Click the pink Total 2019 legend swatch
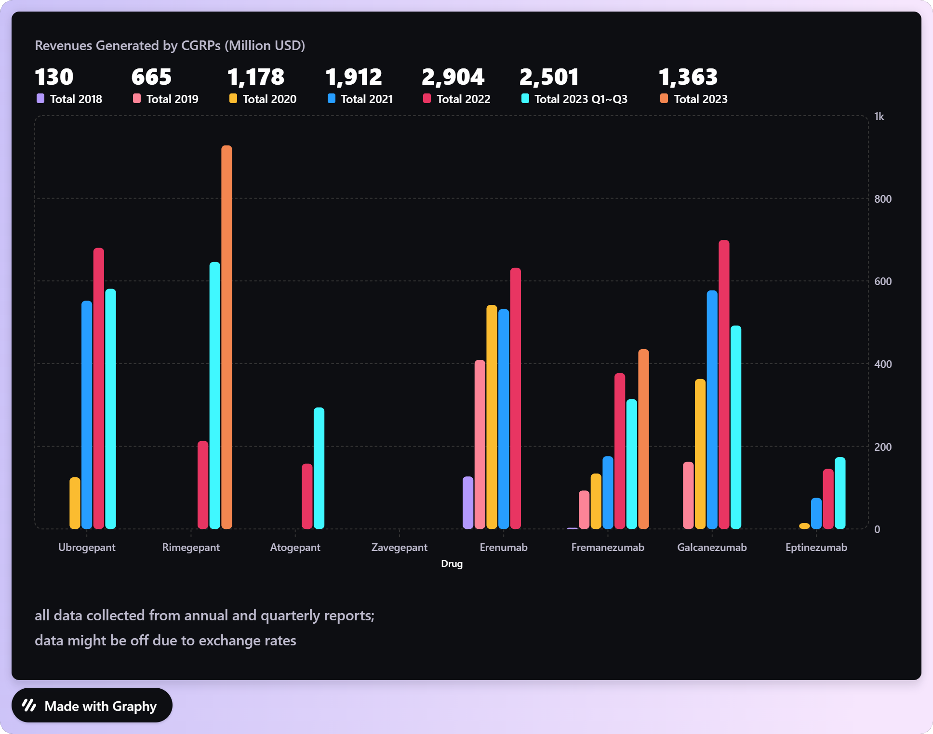933x734 pixels. [x=137, y=98]
